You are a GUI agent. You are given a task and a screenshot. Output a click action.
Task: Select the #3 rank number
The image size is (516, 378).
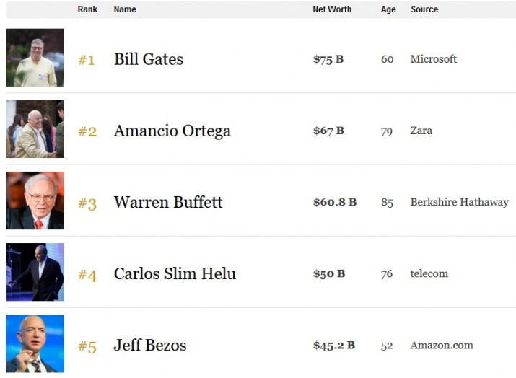[87, 203]
